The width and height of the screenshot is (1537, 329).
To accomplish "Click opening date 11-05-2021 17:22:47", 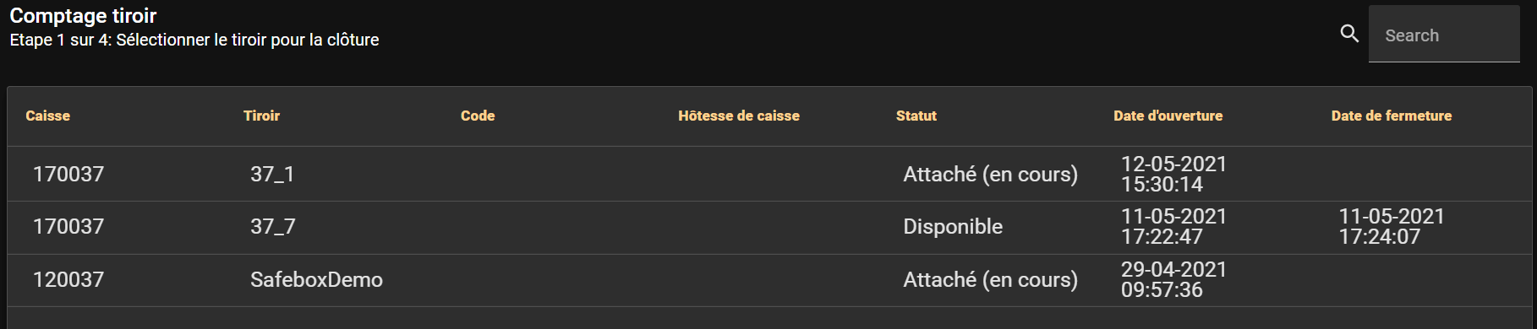I will (x=1173, y=227).
